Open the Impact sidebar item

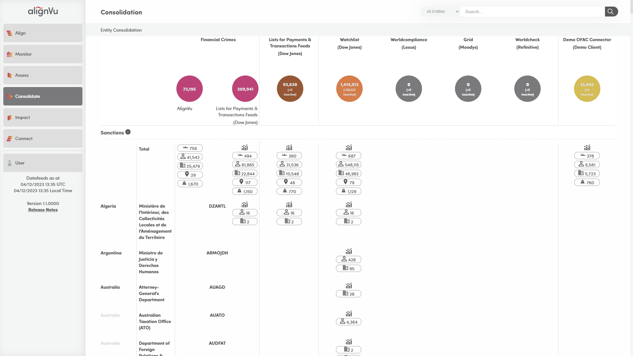43,117
